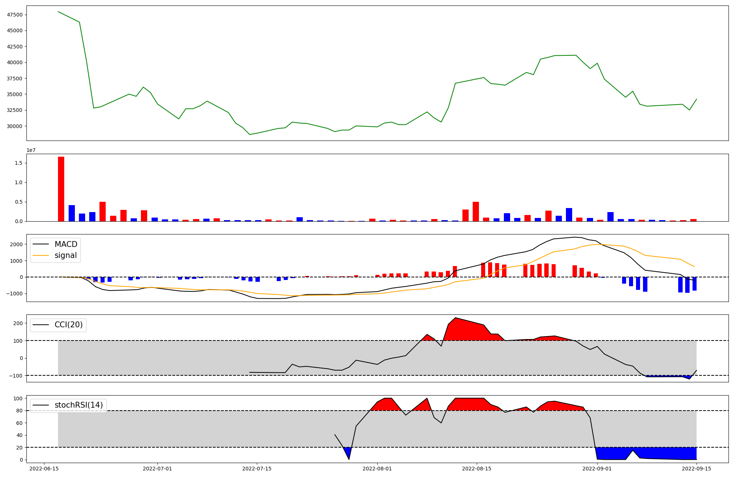
Task: Click the 2022-07-01 date tick label
Action: tap(157, 469)
